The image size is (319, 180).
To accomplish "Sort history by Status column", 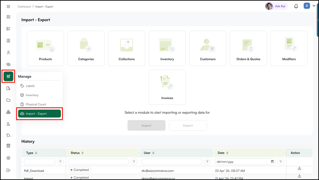I will [82, 153].
